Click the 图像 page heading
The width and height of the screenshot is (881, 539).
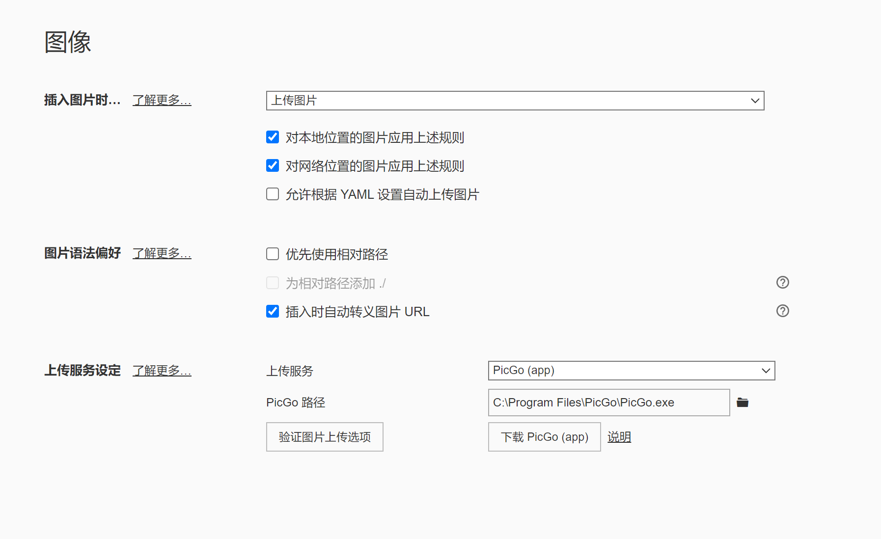68,42
